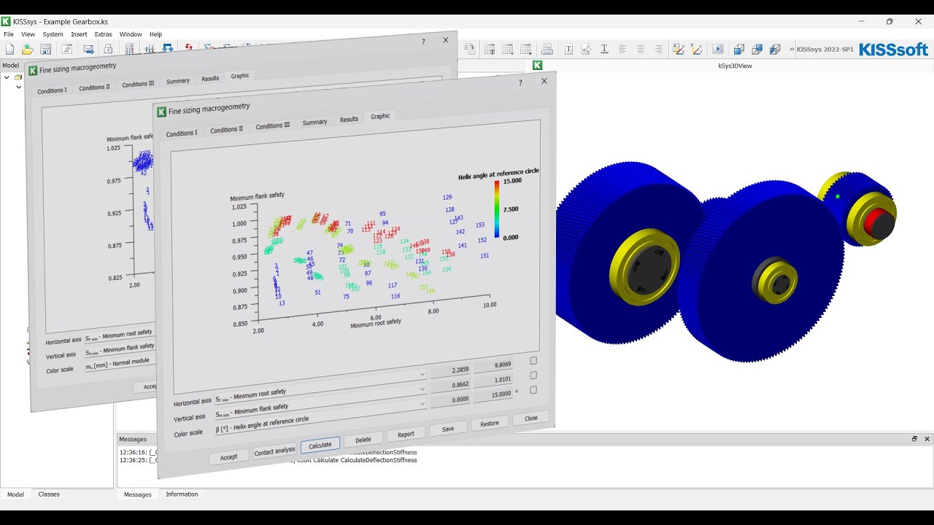
Task: Click the Delete button
Action: 363,440
